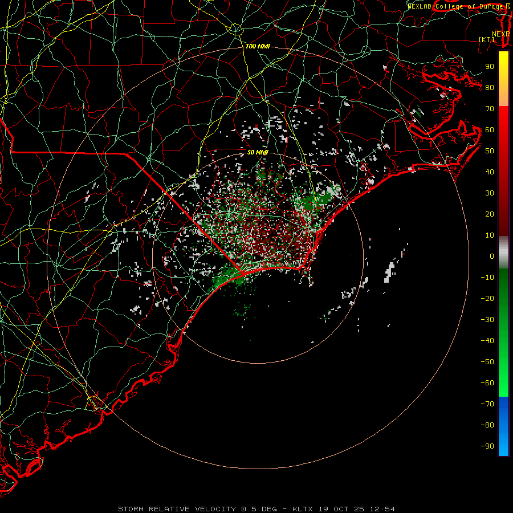Click the 50 NMI range ring label
This screenshot has height=513, width=513.
[258, 152]
